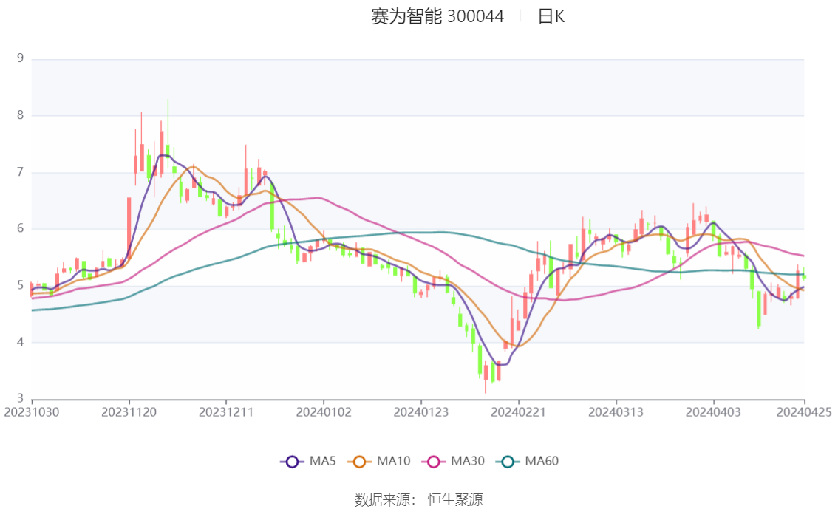
Task: Click the 20240425 date axis label
Action: (x=804, y=412)
